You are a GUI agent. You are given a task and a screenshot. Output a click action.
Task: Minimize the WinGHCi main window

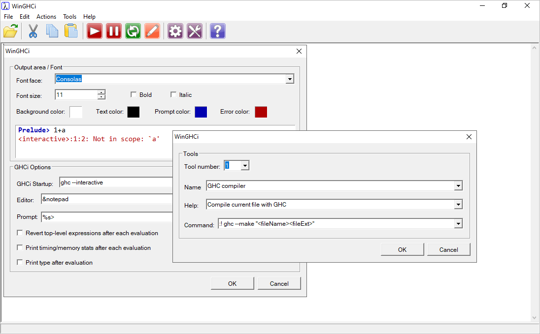[x=482, y=5]
